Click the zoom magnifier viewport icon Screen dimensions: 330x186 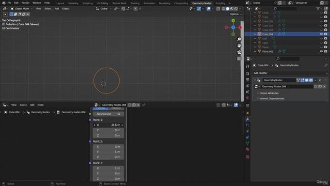tap(239, 39)
